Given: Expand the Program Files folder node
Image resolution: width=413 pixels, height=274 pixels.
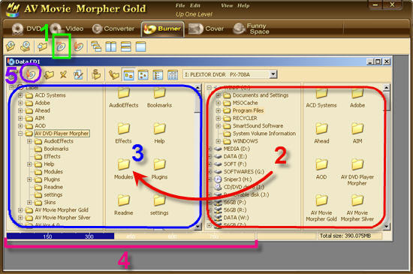Looking at the screenshot, I should [218, 110].
